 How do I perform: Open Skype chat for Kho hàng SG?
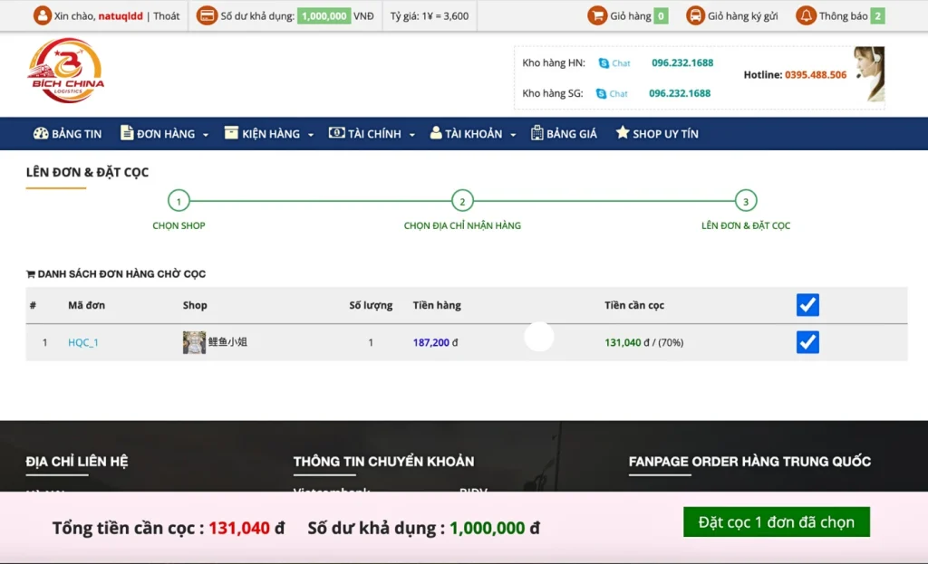point(612,93)
